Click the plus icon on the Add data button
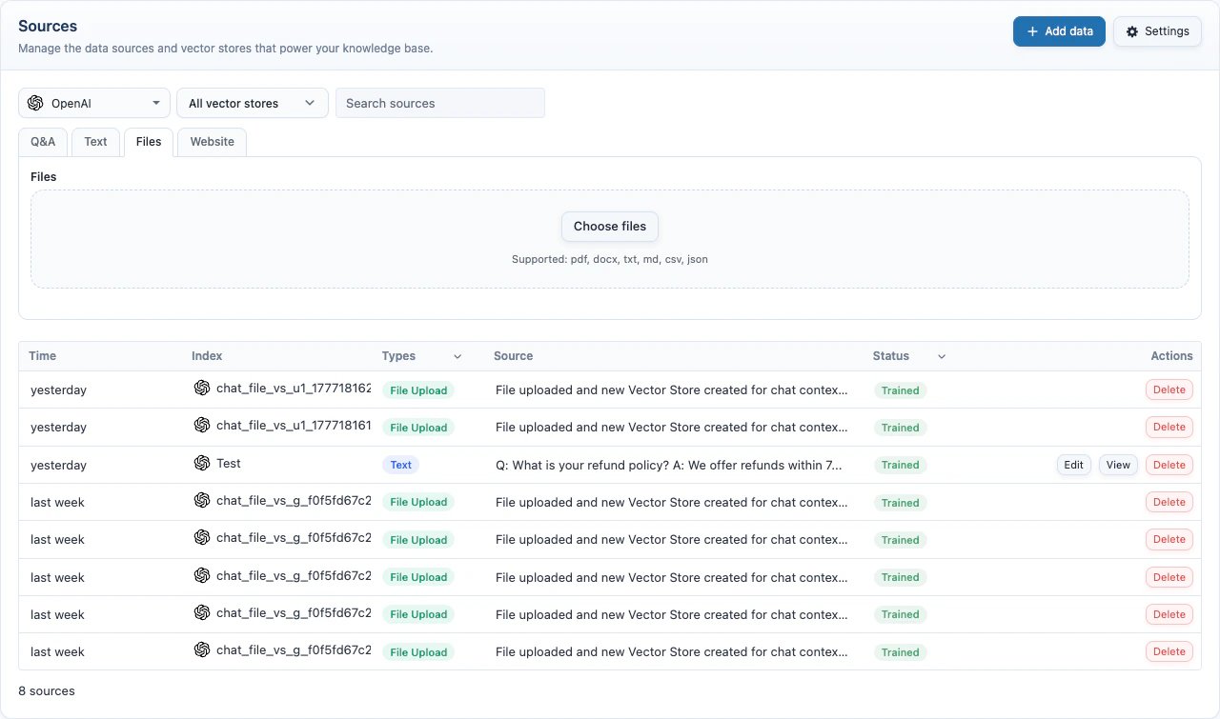The width and height of the screenshot is (1220, 719). coord(1031,30)
